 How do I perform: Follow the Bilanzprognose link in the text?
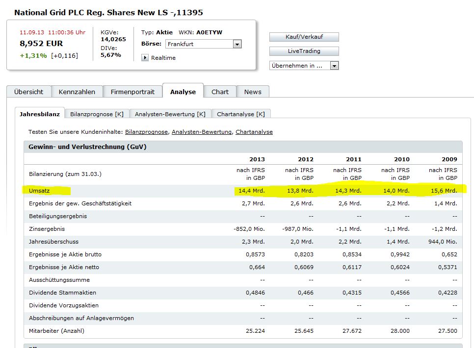click(x=146, y=132)
